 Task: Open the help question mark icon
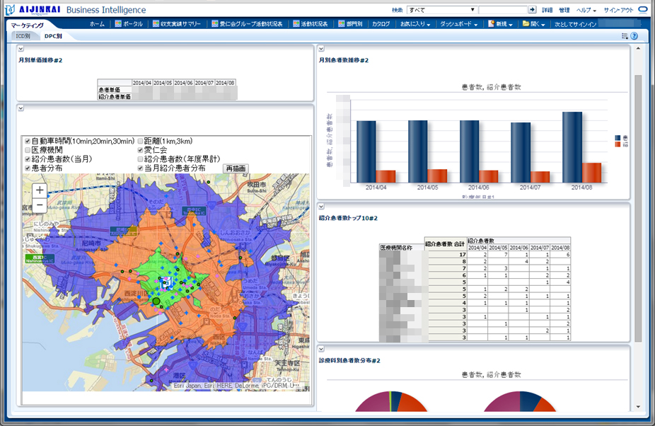pyautogui.click(x=634, y=36)
